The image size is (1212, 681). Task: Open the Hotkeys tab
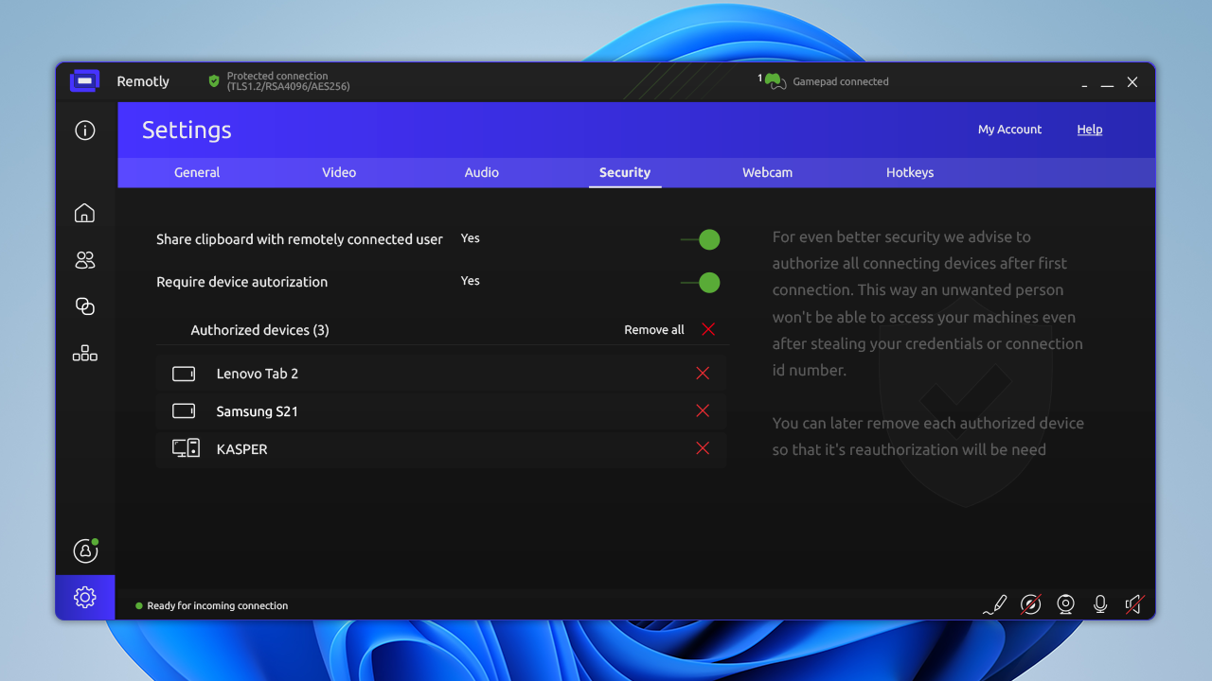910,172
